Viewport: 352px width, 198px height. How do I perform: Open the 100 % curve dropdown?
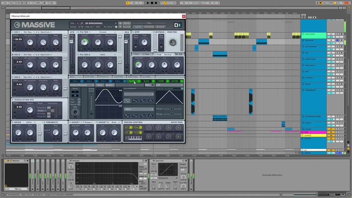(x=139, y=109)
